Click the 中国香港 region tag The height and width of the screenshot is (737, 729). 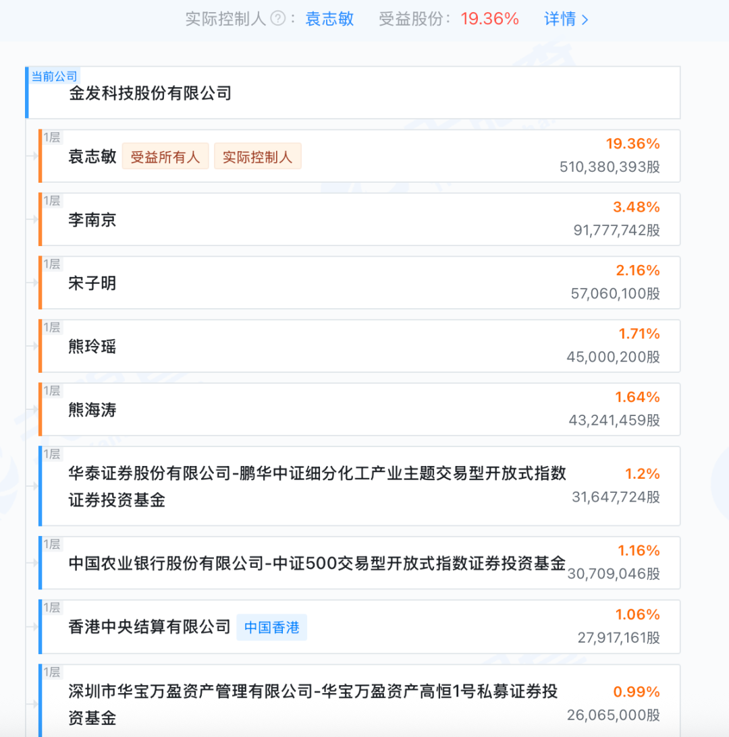[x=271, y=627]
